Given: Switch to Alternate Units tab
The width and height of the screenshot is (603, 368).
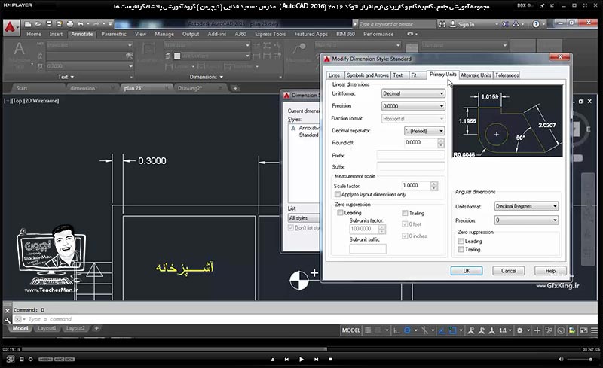Looking at the screenshot, I should (476, 75).
